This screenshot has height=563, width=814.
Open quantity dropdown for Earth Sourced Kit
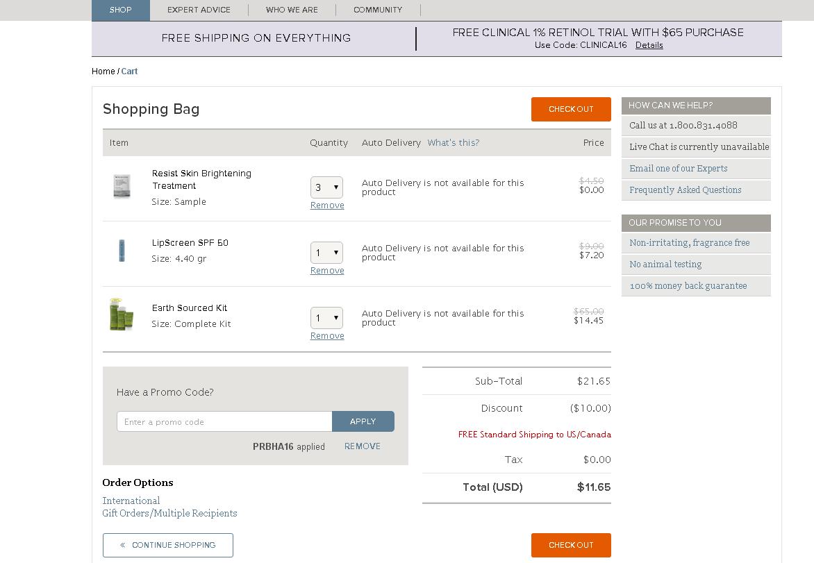pyautogui.click(x=326, y=318)
